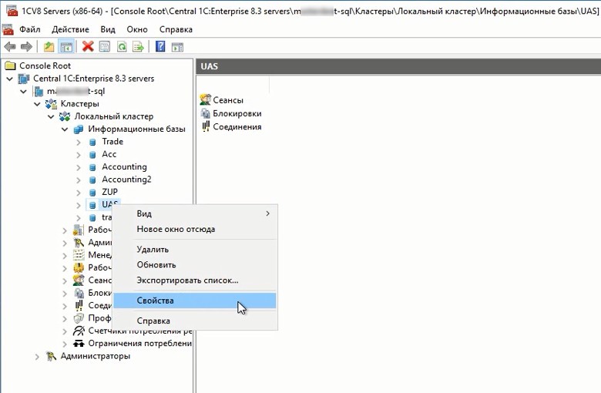Viewport: 601px width, 393px height.
Task: Click the Блокировки icon in right pane
Action: pos(206,113)
